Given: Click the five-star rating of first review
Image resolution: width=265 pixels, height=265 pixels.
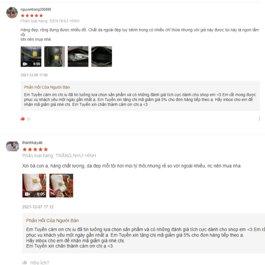Looking at the screenshot, I should [32, 16].
